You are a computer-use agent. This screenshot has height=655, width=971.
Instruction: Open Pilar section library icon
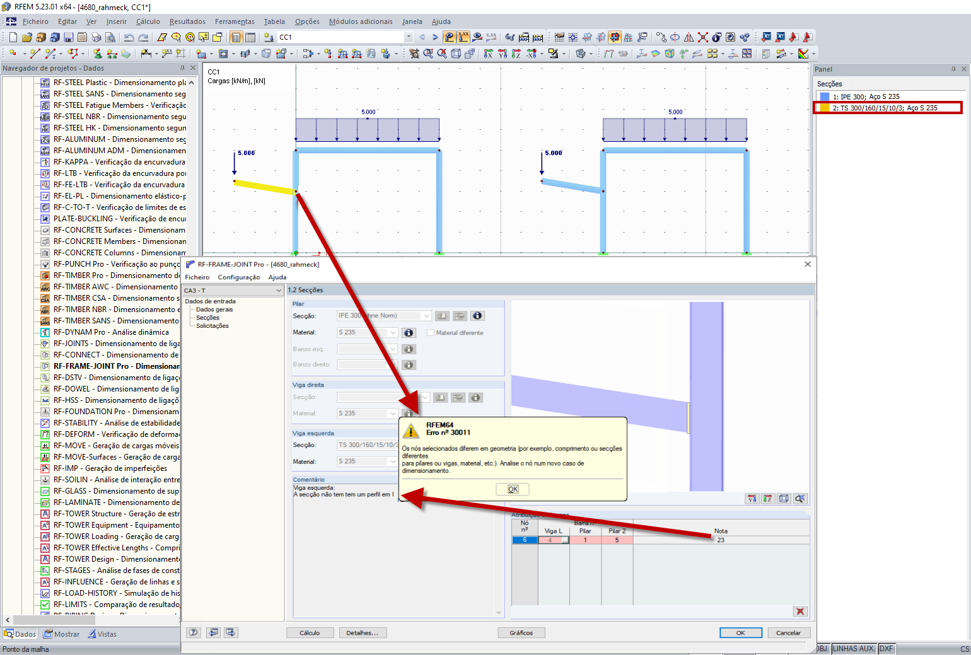pyautogui.click(x=442, y=316)
